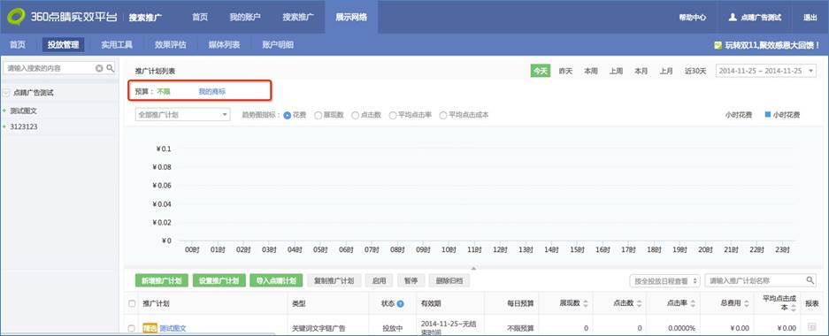Filter by 近30天 date range
The height and width of the screenshot is (336, 829).
pos(695,71)
